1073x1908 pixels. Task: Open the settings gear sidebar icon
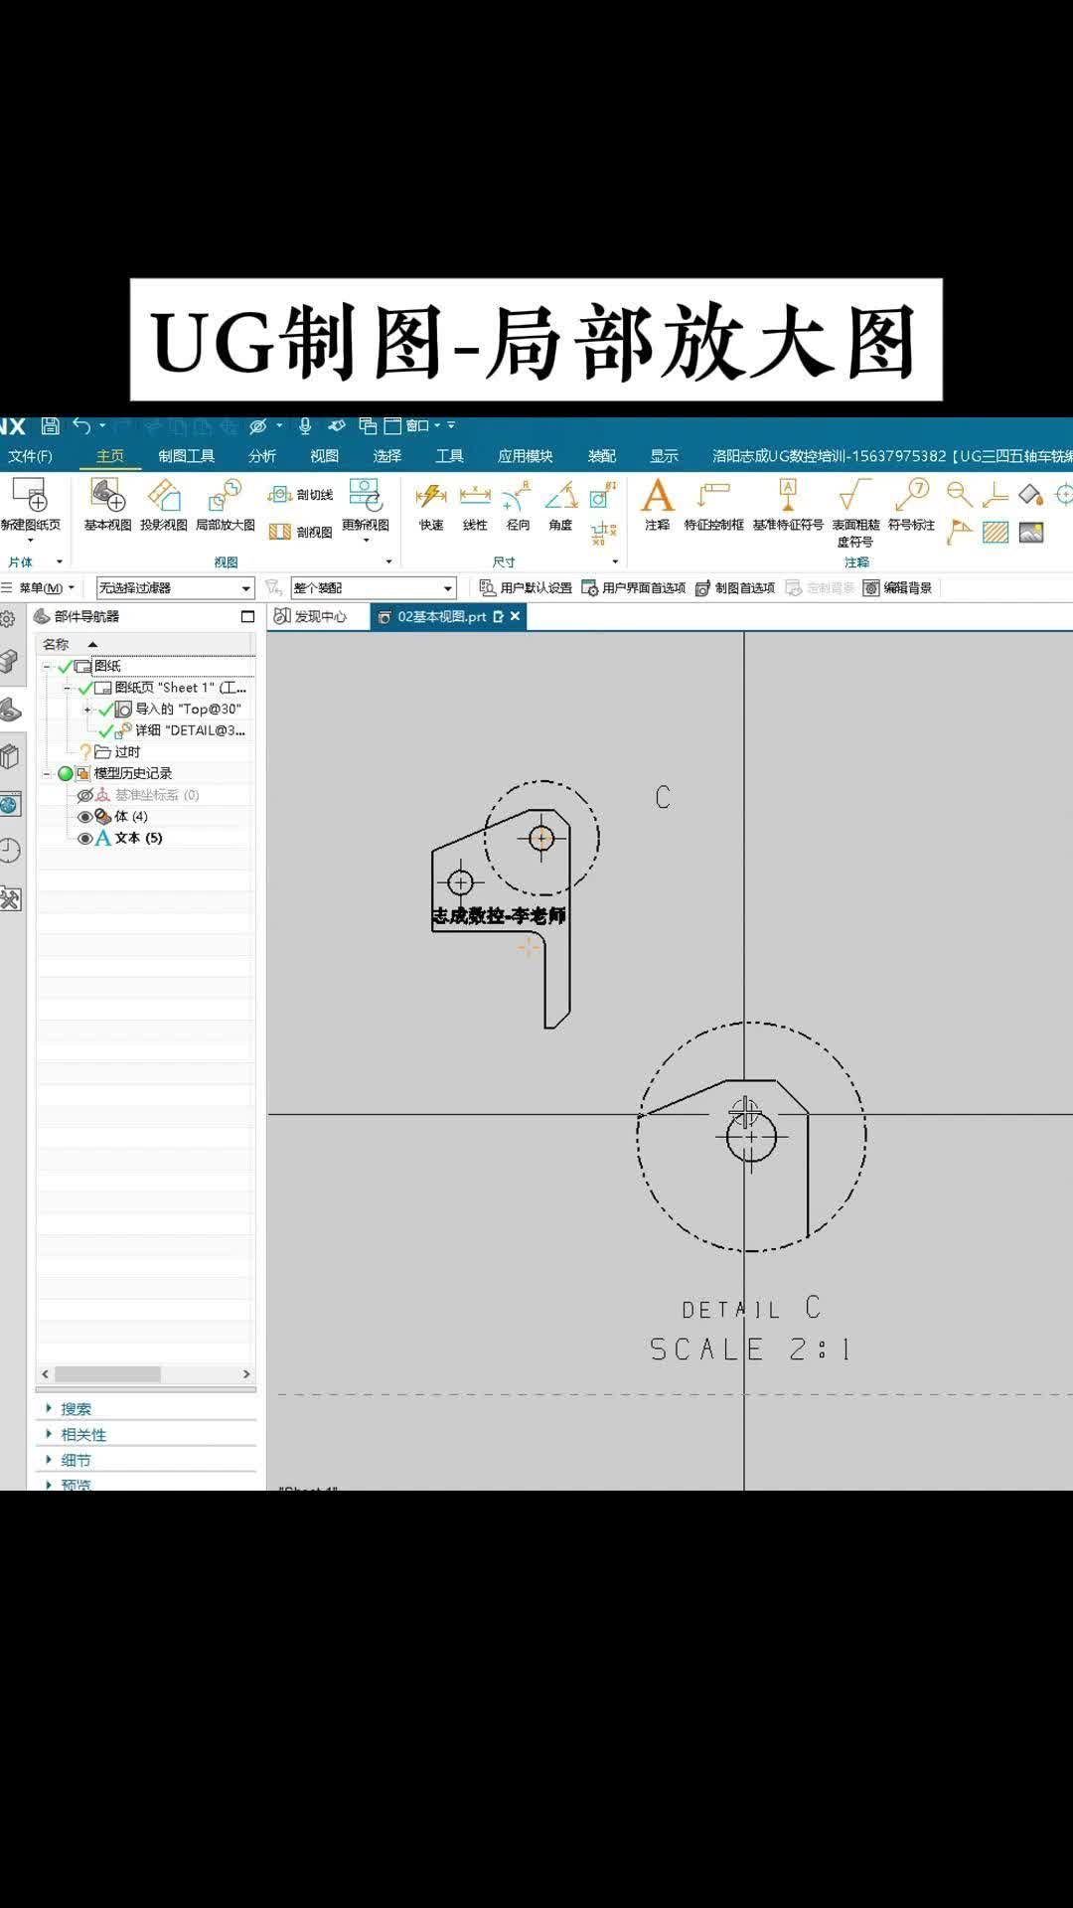point(8,619)
